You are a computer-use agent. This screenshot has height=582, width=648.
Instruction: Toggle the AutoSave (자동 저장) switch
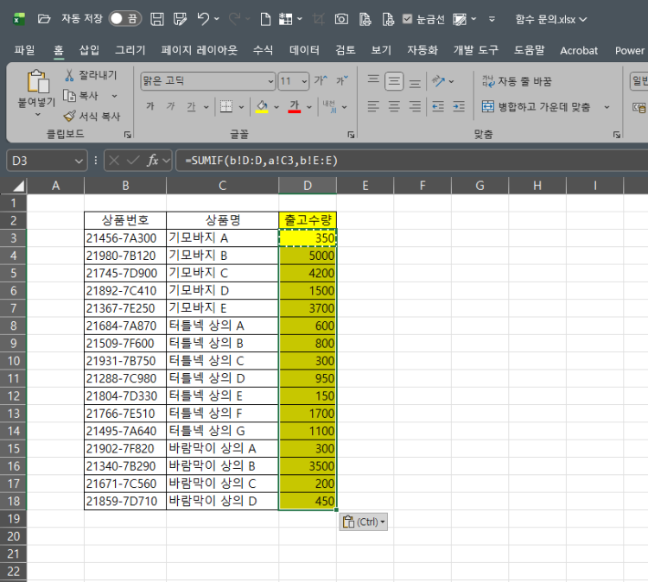(x=125, y=18)
